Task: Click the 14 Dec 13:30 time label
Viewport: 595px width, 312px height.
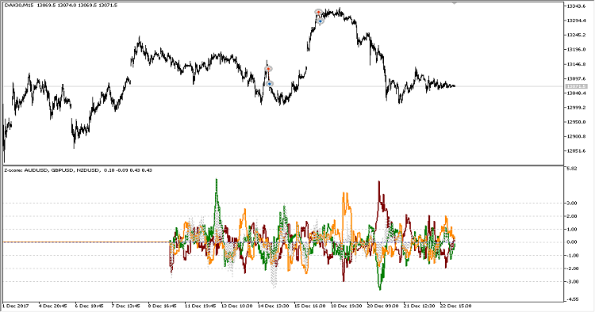Action: coord(273,306)
